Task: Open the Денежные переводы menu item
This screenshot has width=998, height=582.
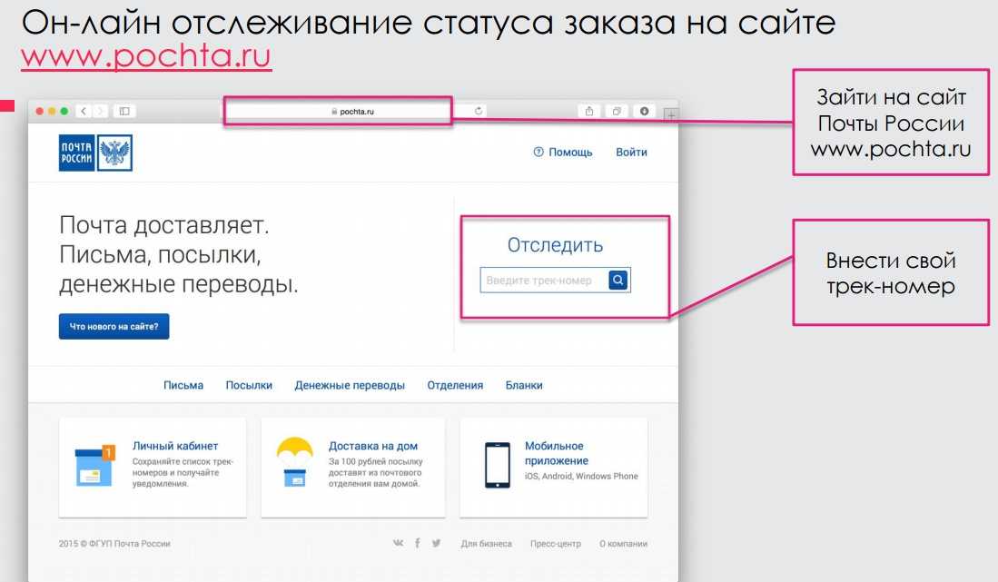Action: pyautogui.click(x=350, y=386)
